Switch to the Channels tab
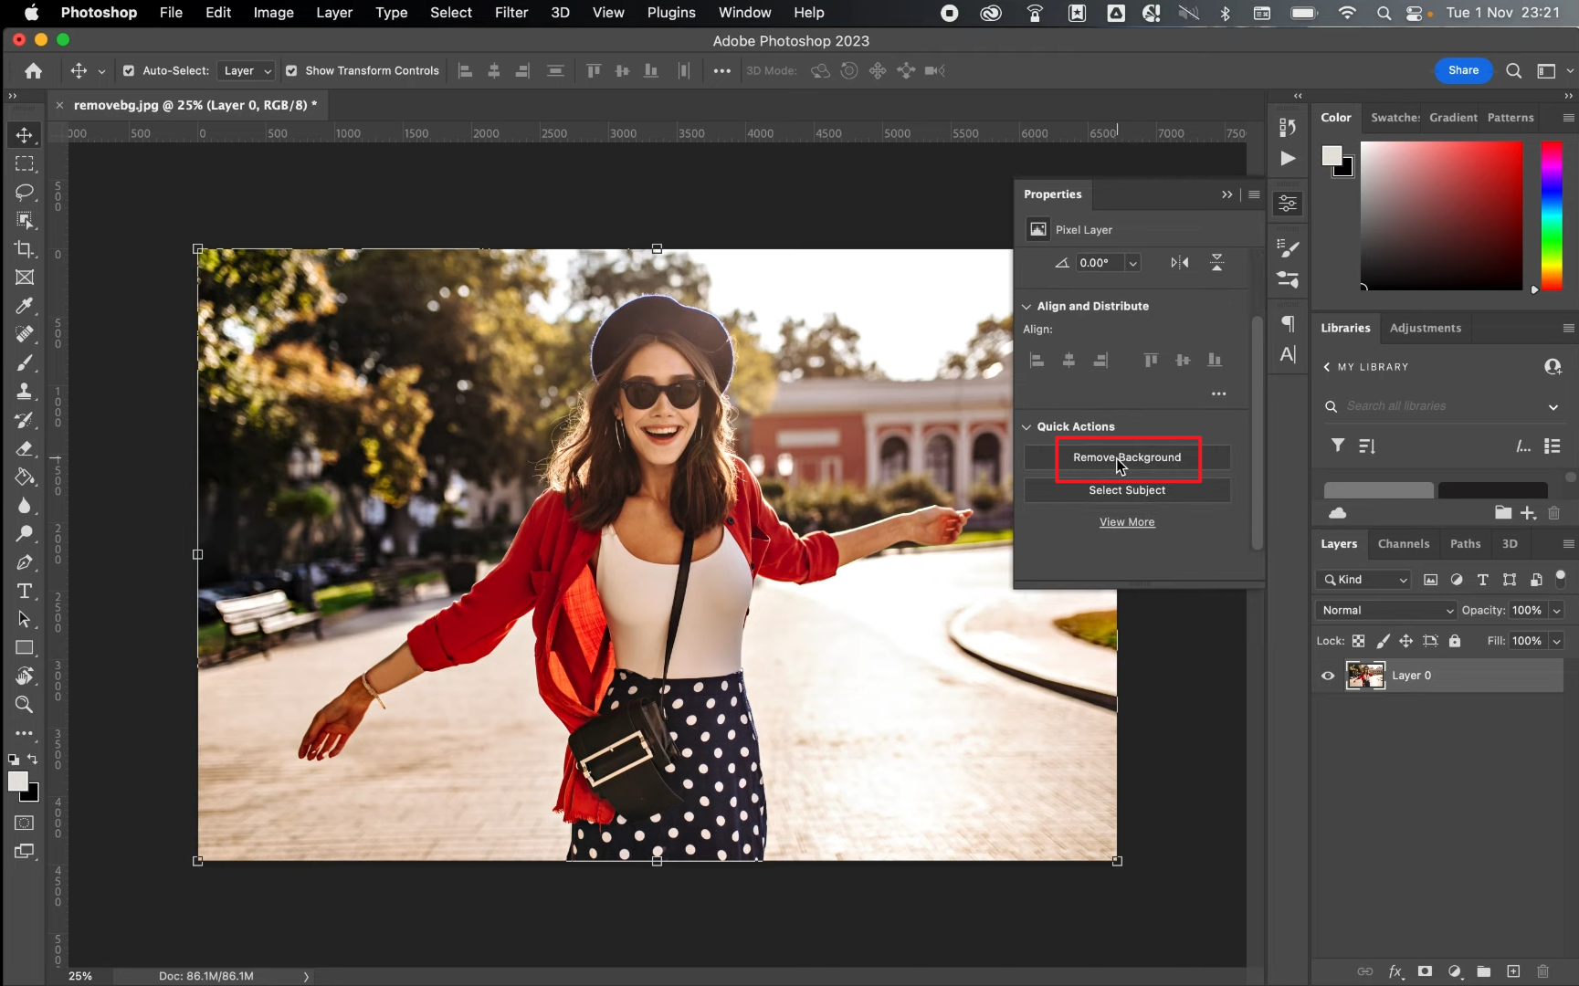 1404,543
